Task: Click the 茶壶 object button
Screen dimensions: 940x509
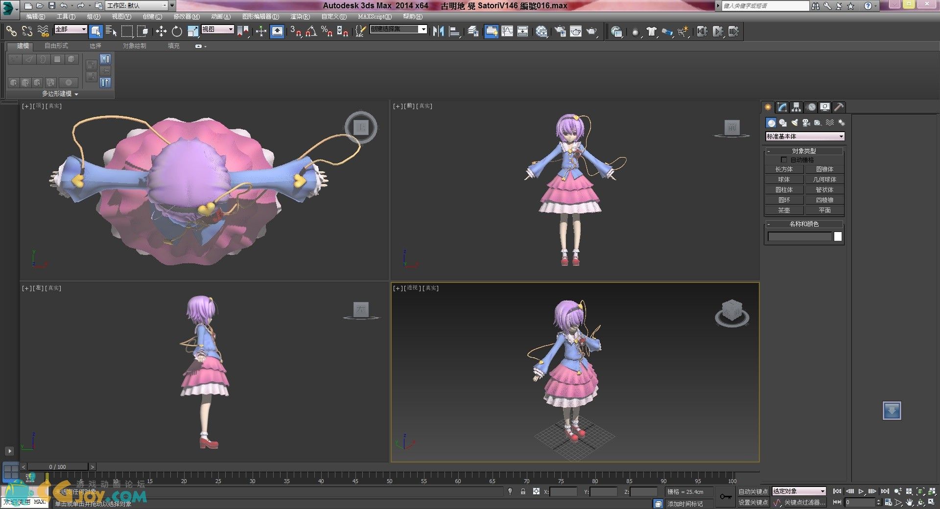Action: pos(784,210)
